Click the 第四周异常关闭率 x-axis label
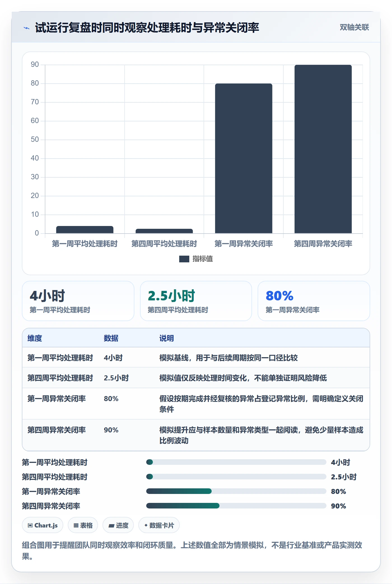 coord(323,244)
